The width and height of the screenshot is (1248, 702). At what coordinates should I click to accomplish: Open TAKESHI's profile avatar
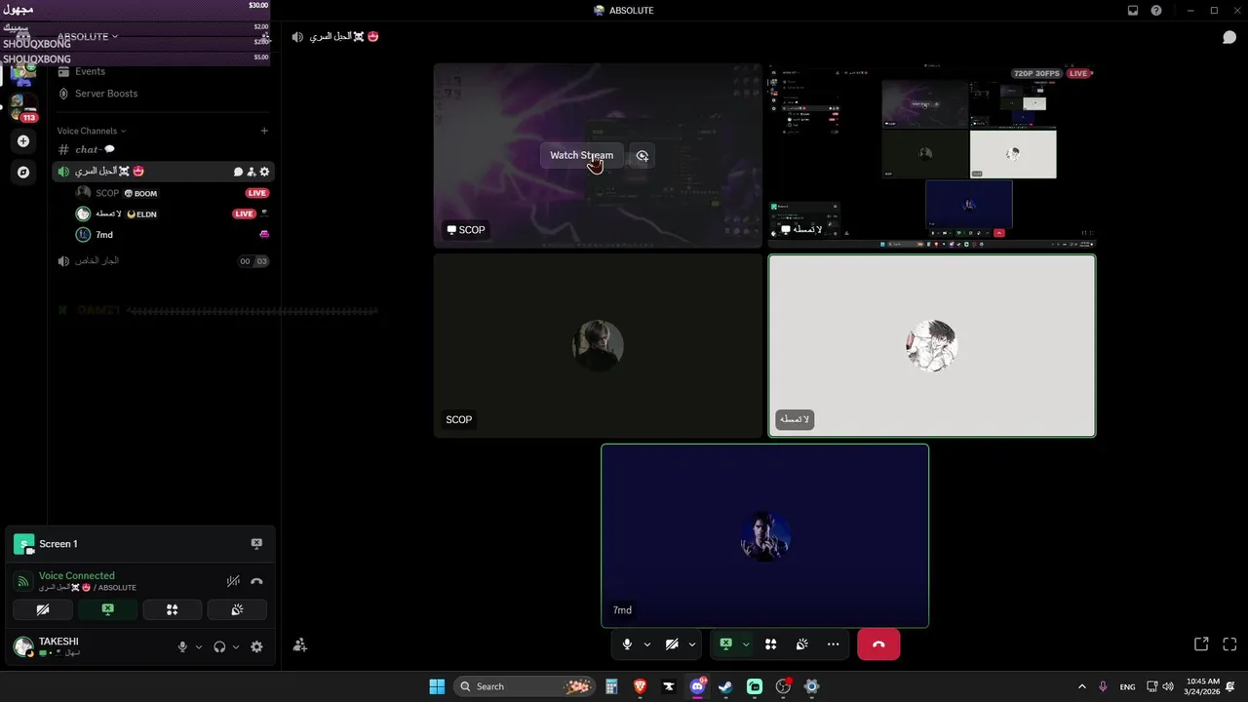(x=22, y=646)
